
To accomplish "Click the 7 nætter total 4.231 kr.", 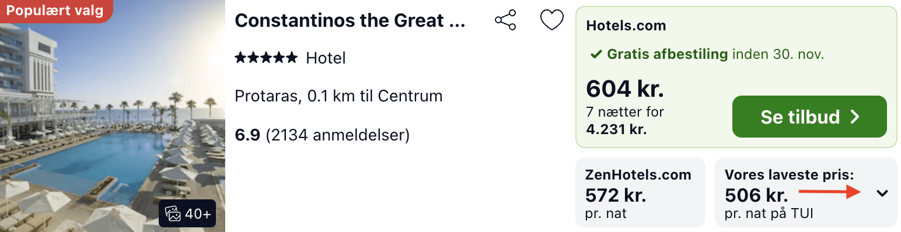I will [624, 120].
